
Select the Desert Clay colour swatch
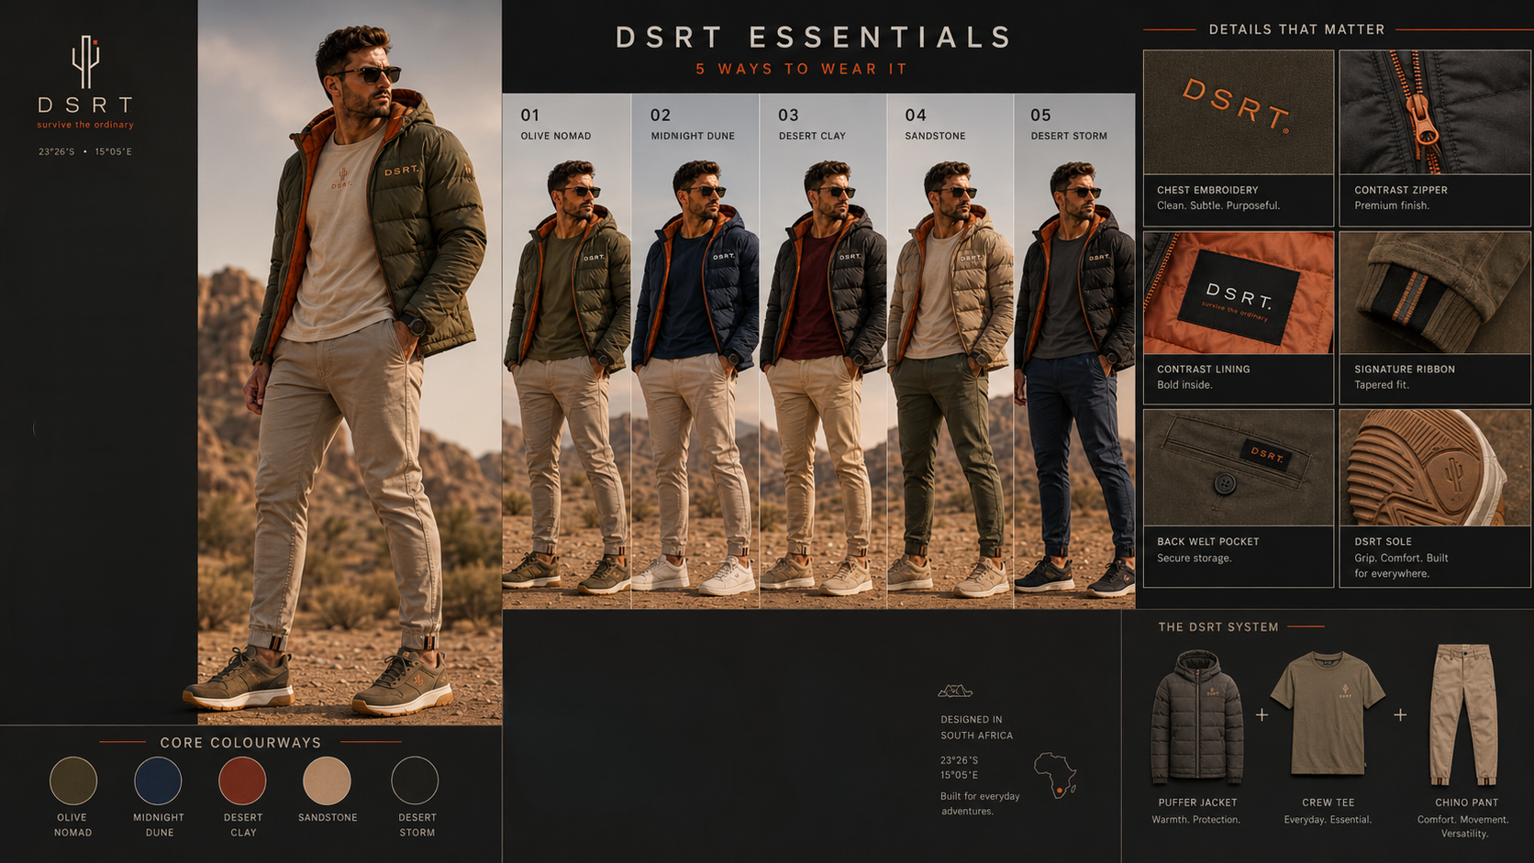[242, 780]
